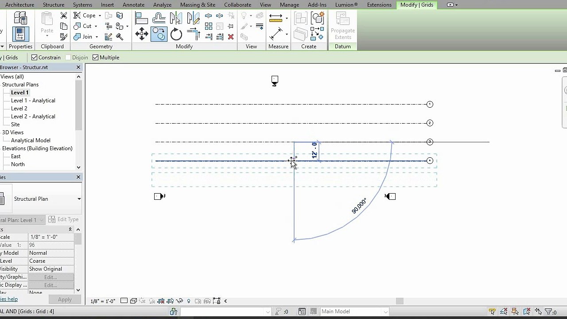Image resolution: width=567 pixels, height=319 pixels.
Task: Click the Create Group icon
Action: click(x=317, y=18)
